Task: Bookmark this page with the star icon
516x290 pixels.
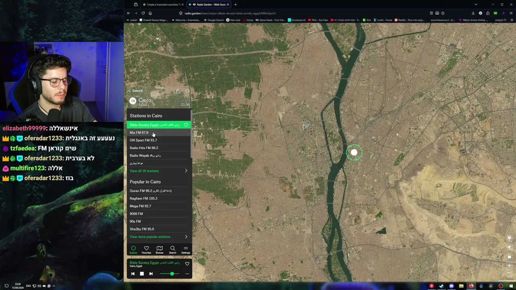Action: [443, 13]
